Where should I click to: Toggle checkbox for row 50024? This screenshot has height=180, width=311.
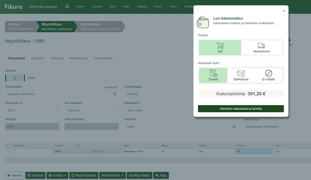coord(14,151)
